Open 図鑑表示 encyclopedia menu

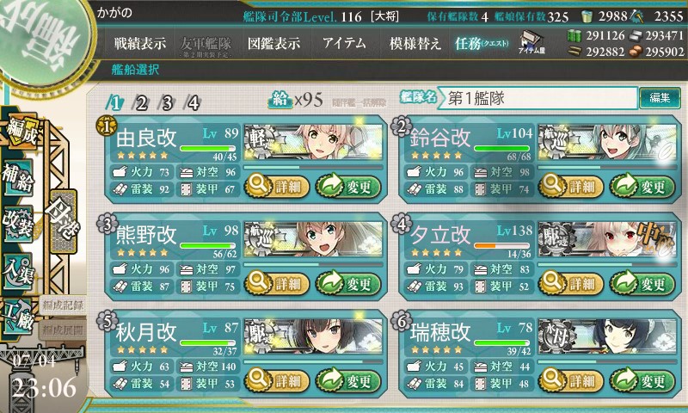coord(273,43)
